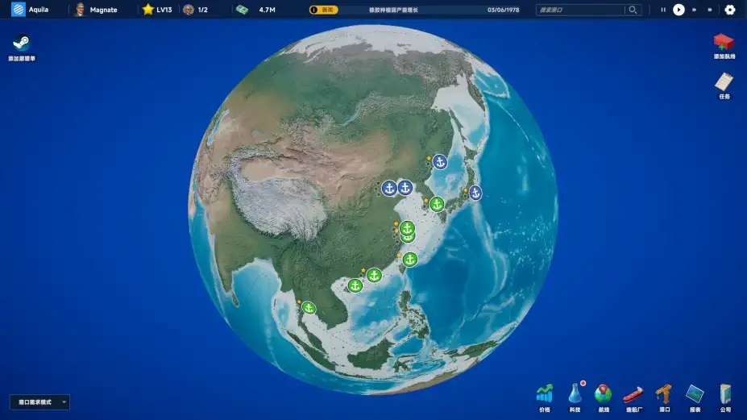Screen dimensions: 747x420
Task: Select the right blue anchor of the Bohai pair
Action: (405, 187)
